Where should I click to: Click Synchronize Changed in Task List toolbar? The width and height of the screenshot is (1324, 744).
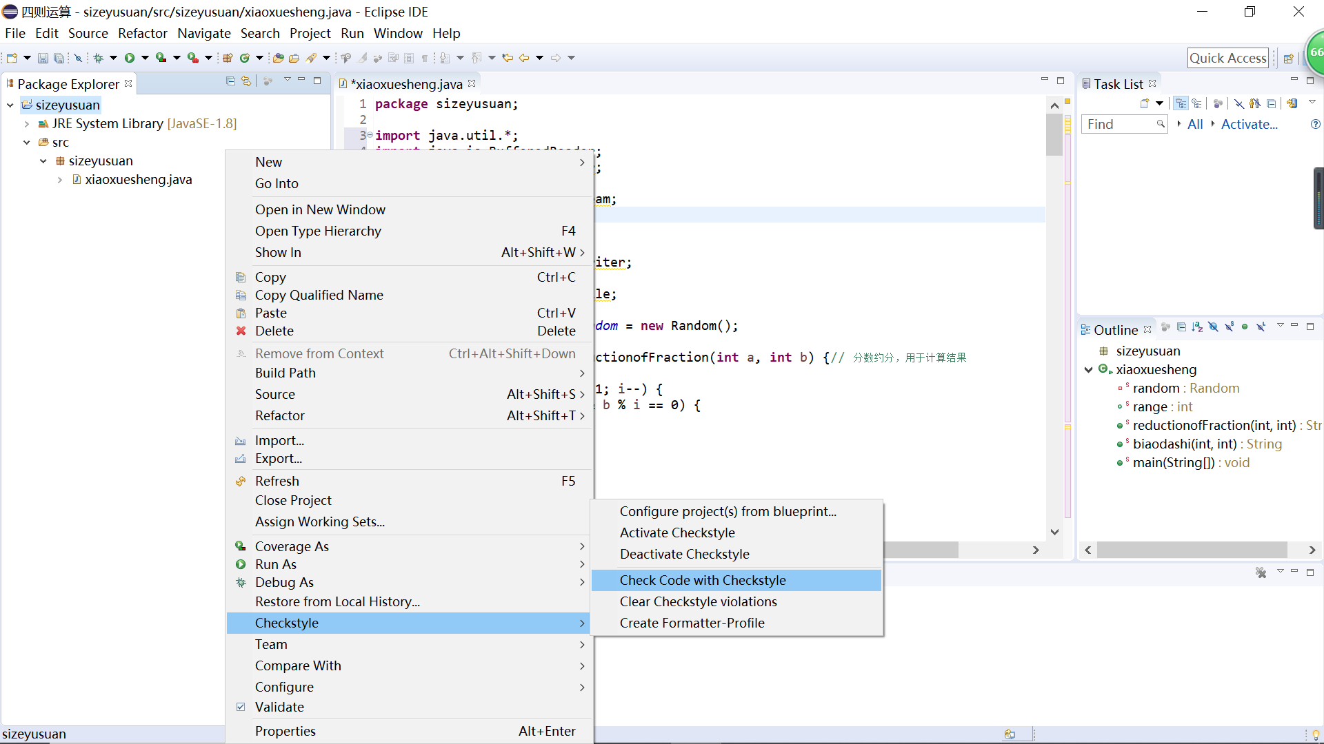tap(1292, 103)
